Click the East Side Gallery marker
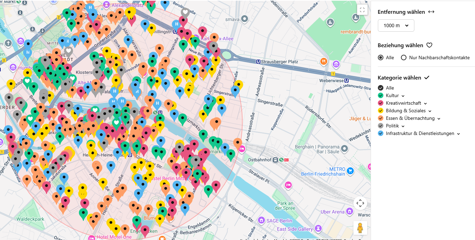Image resolution: width=475 pixels, height=240 pixels. tap(318, 228)
